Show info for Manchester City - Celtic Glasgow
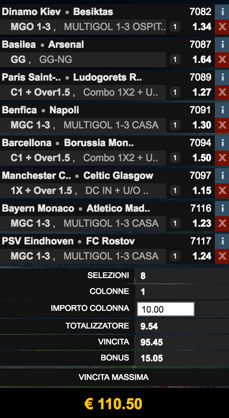229x418 pixels. point(222,176)
